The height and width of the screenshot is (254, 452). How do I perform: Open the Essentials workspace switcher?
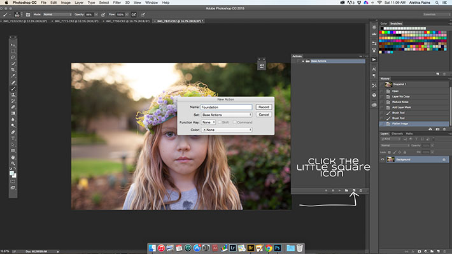[x=435, y=15]
